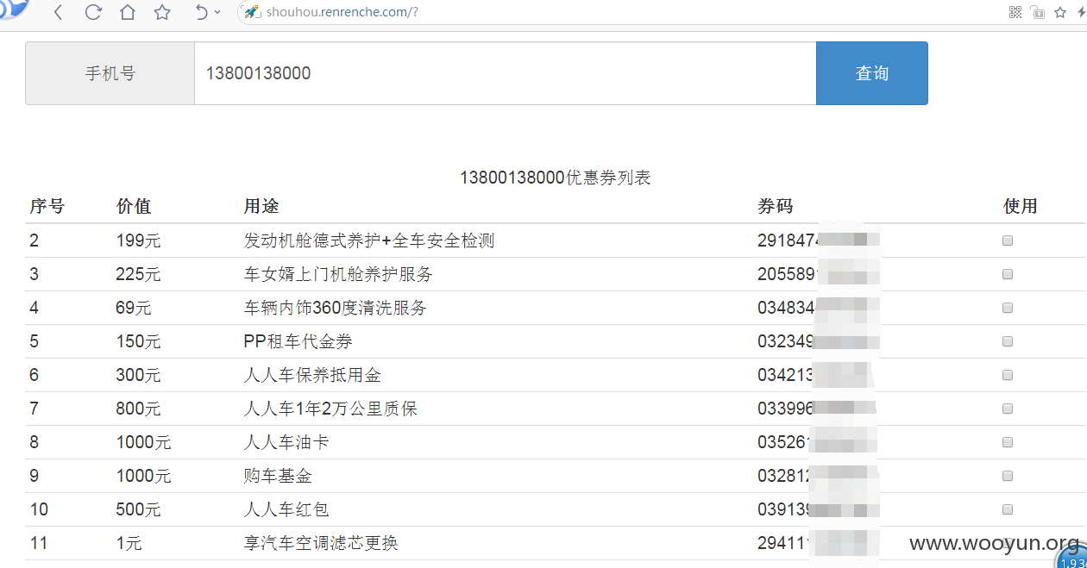Check the box for PP租车代金券 row
Screen dimensions: 1087x568
pyautogui.click(x=1008, y=341)
